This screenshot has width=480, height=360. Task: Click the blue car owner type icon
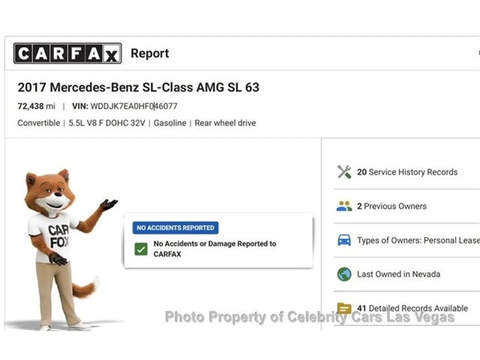(x=344, y=240)
